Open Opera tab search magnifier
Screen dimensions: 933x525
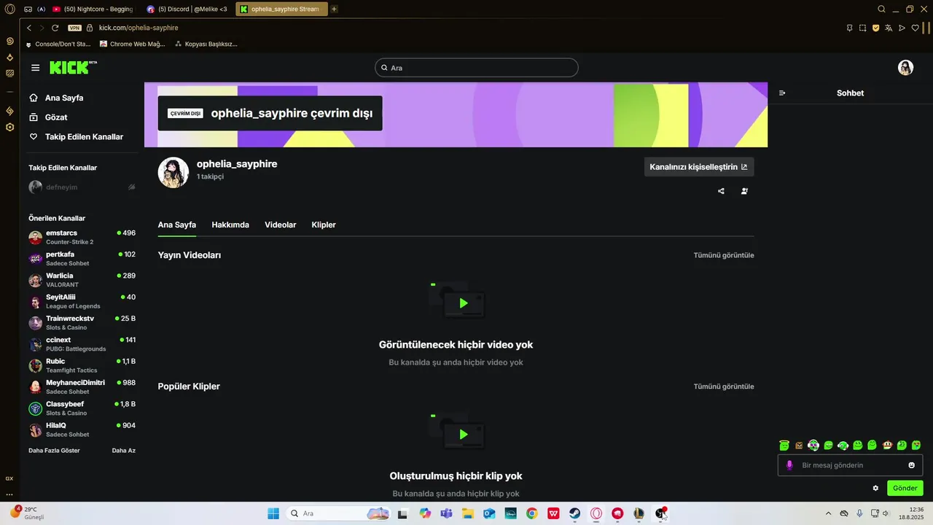881,9
